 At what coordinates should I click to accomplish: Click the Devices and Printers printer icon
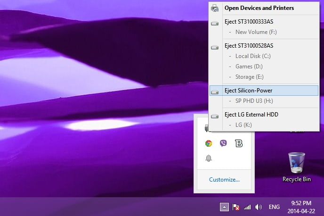pyautogui.click(x=215, y=8)
